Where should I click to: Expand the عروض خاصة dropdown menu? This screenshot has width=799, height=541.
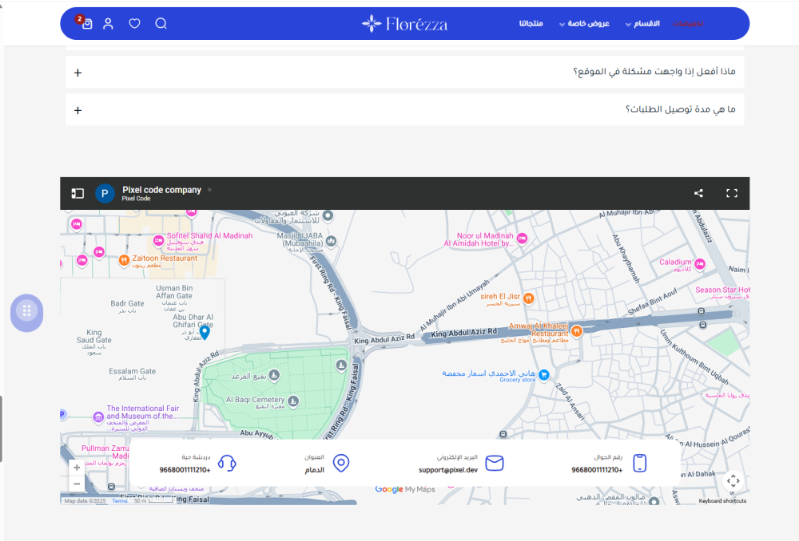point(584,24)
